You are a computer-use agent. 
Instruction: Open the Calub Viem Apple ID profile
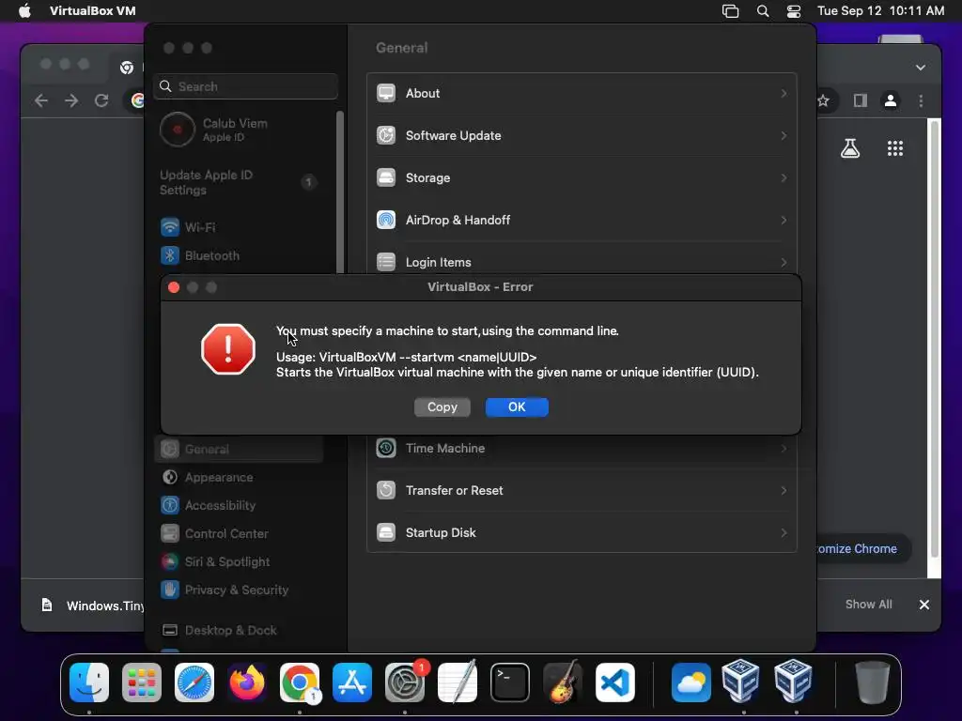tap(240, 130)
